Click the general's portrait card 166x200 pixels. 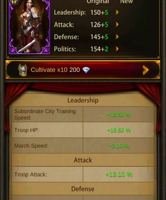click(30, 27)
